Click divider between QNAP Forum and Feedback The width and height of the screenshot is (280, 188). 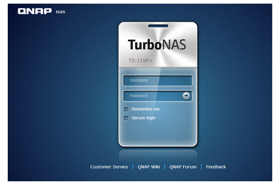pyautogui.click(x=201, y=167)
